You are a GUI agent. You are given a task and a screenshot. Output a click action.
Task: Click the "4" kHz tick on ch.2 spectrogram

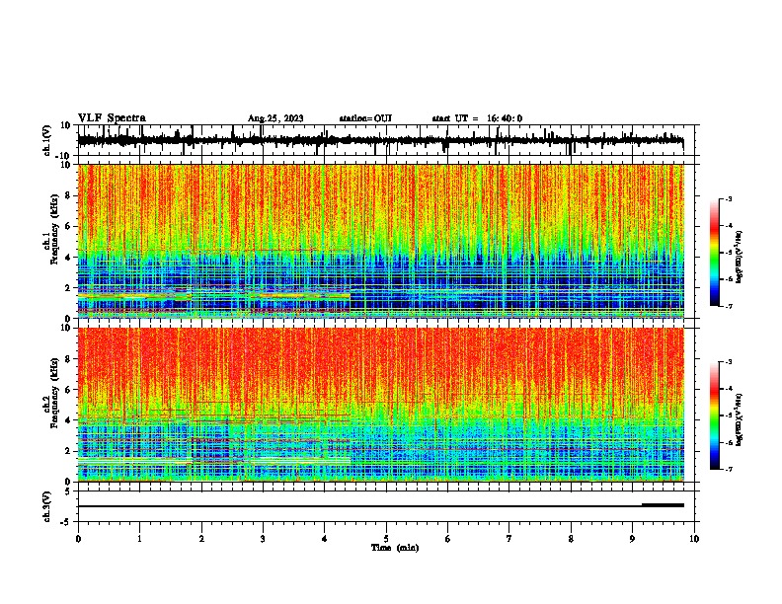68,420
